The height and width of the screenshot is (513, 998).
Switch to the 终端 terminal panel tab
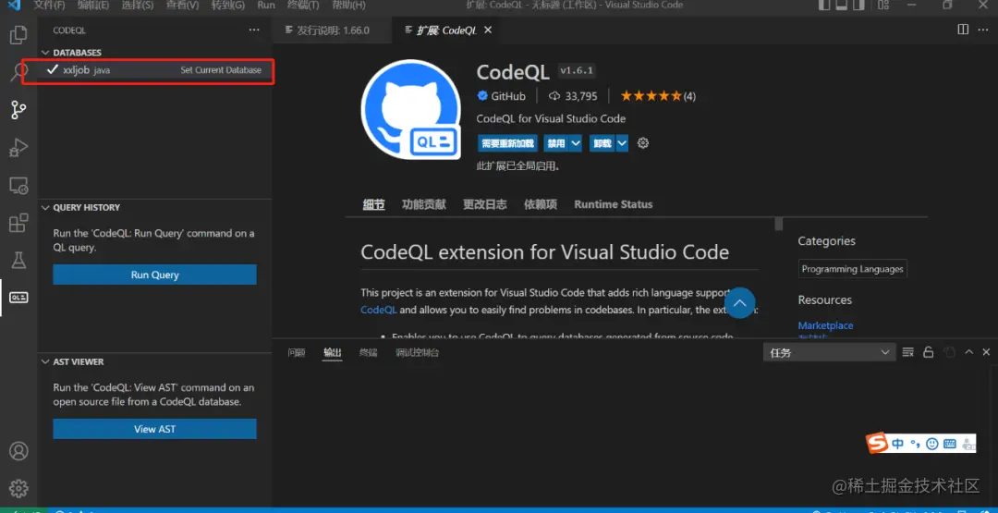point(368,352)
